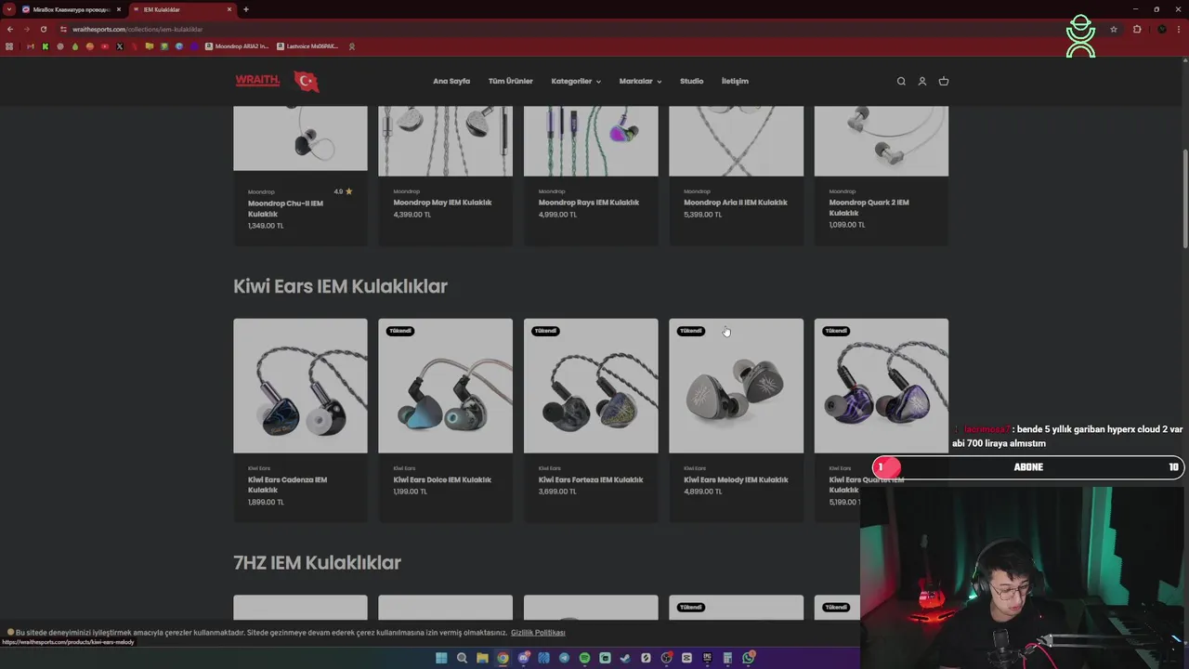Open a new browser tab with plus

tap(245, 9)
